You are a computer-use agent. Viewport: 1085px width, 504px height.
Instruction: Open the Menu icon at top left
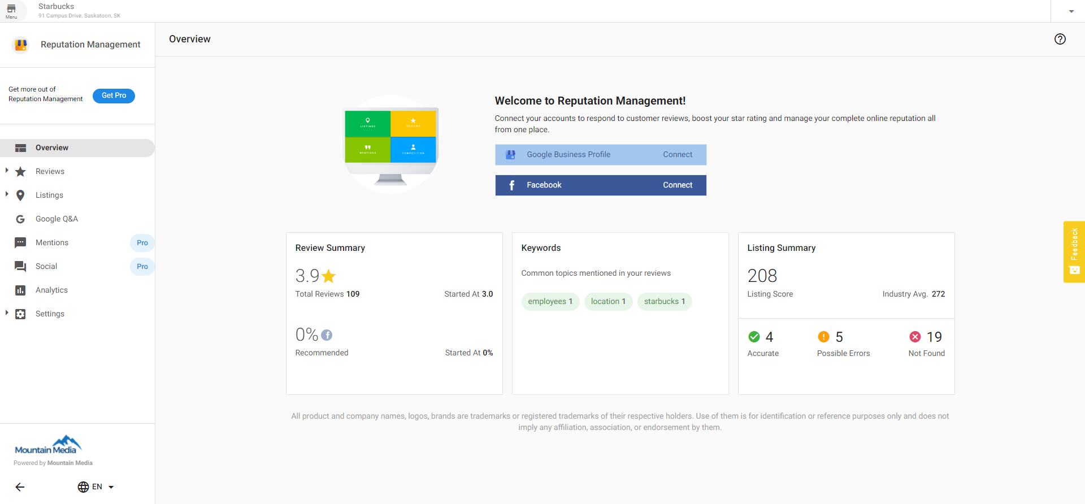pos(11,11)
